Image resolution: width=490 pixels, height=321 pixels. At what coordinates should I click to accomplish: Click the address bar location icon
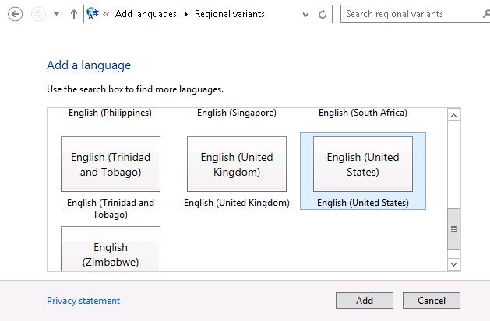coord(93,14)
